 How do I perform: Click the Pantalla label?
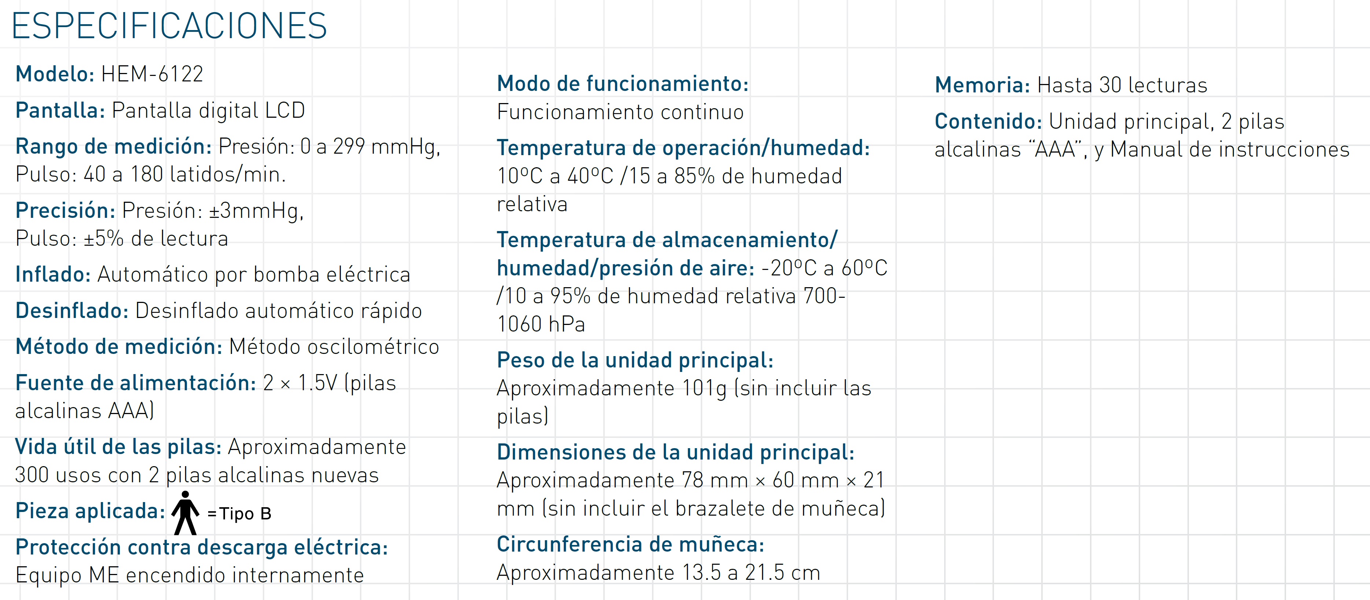click(x=60, y=111)
